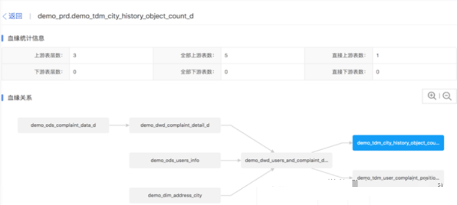
Task: Click the 血缘关系 section heading
Action: (19, 97)
